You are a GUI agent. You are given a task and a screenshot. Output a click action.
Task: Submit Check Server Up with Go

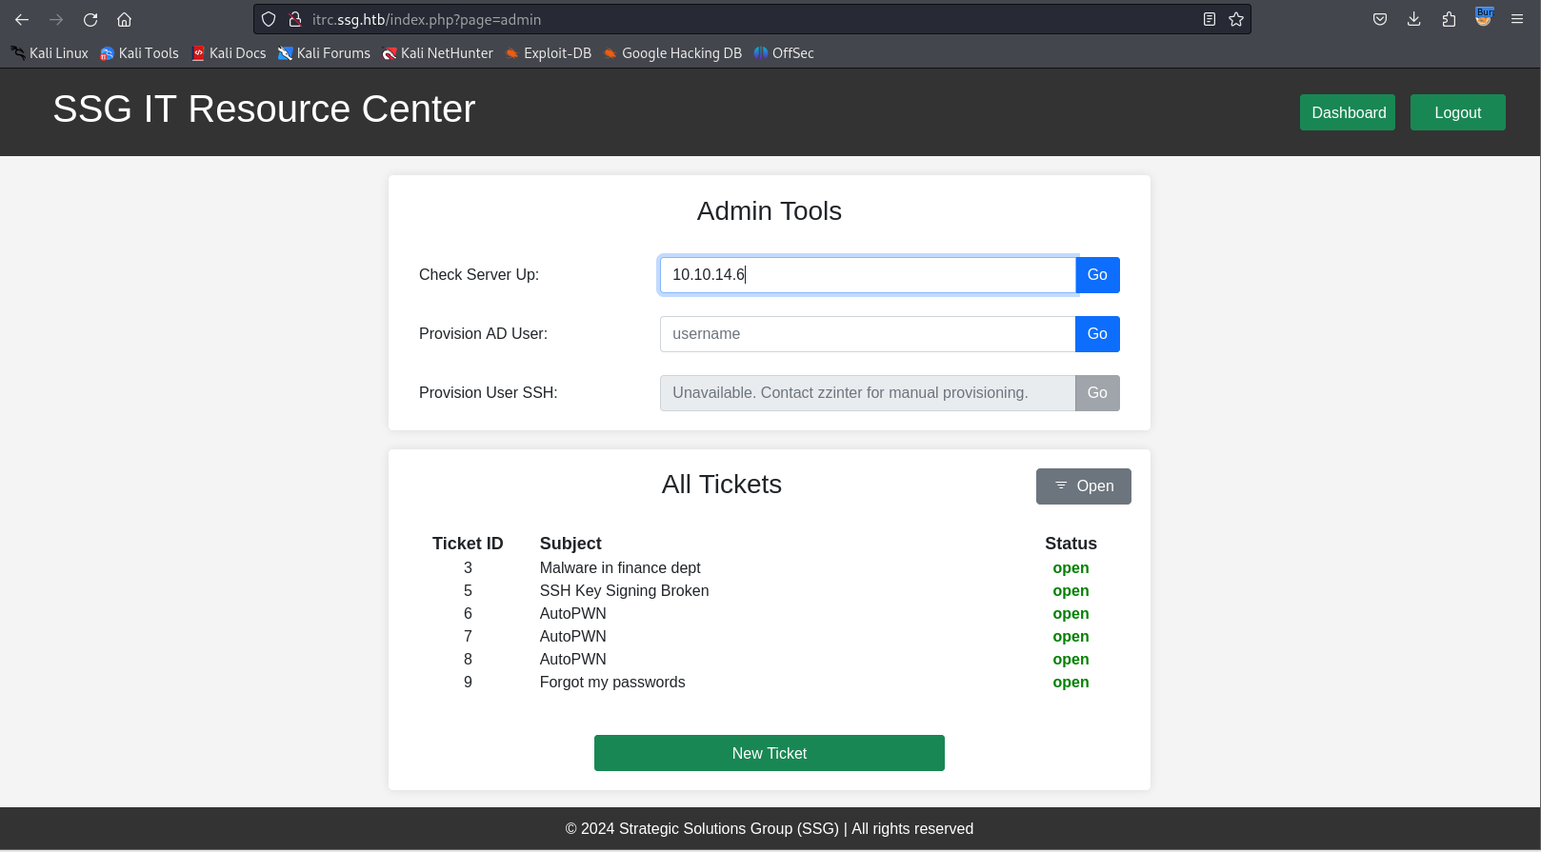[x=1097, y=275]
